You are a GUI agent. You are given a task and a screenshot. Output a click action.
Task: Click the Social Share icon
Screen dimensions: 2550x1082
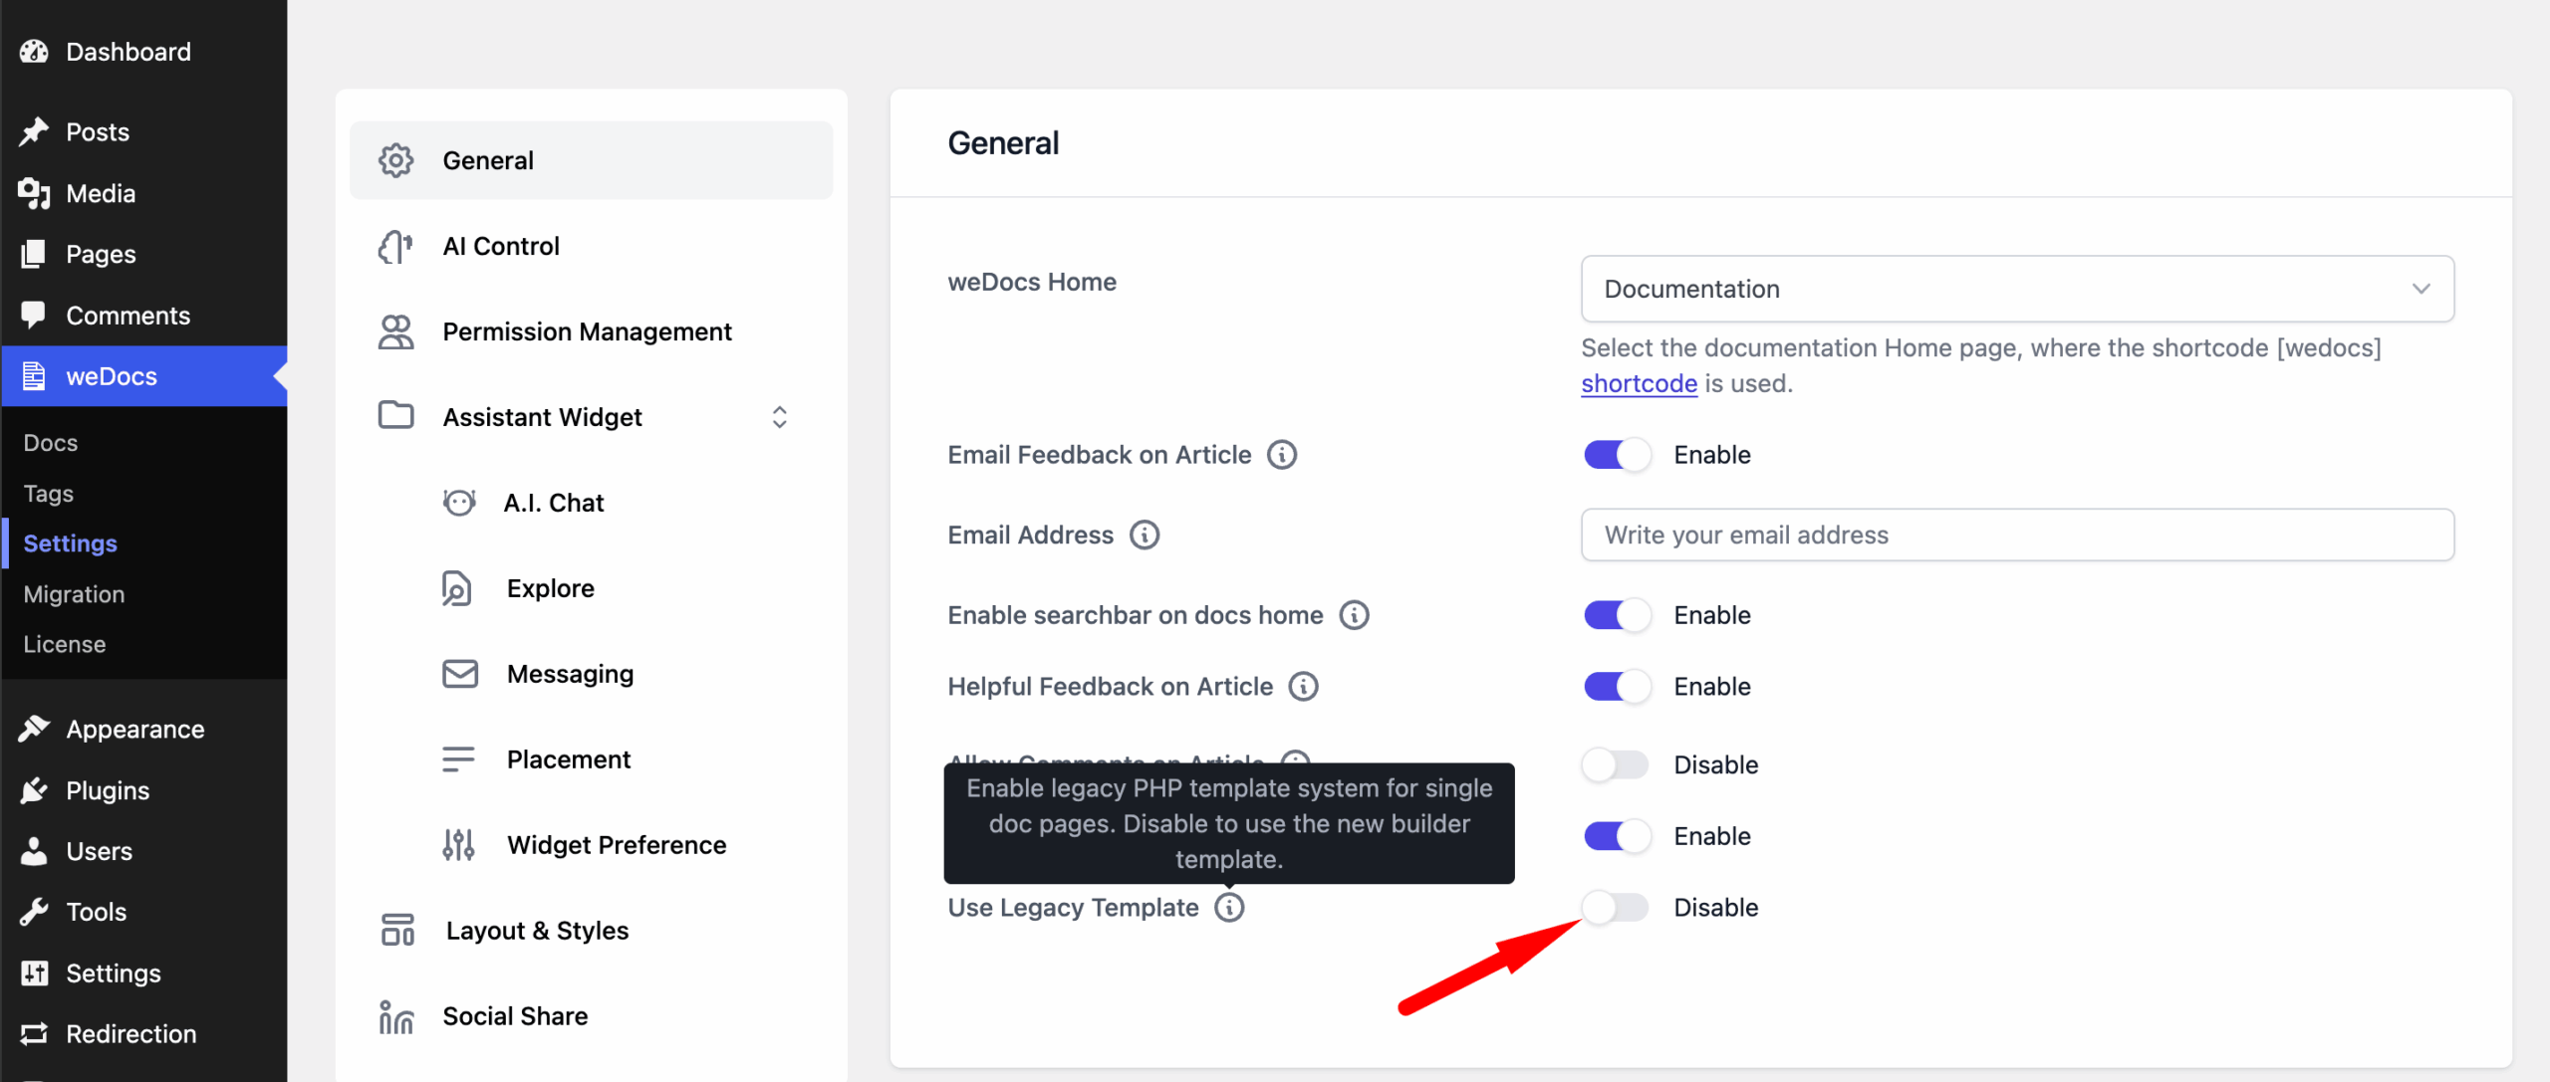pyautogui.click(x=395, y=1016)
